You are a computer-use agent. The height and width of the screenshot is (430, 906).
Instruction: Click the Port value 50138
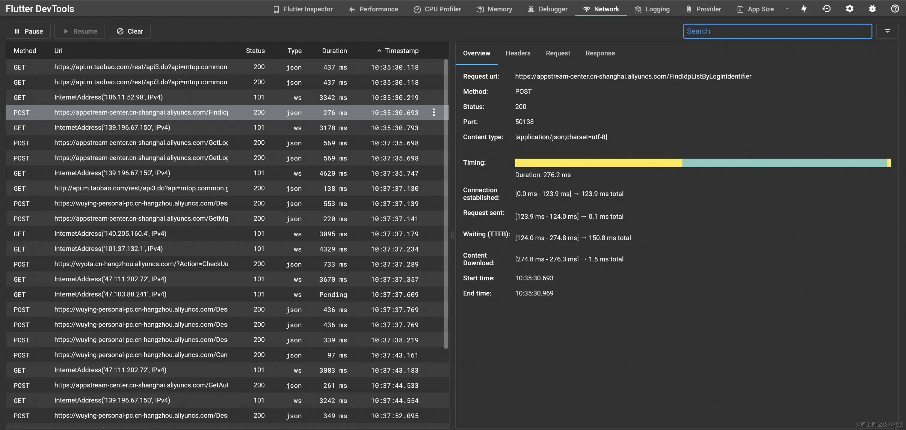[524, 122]
